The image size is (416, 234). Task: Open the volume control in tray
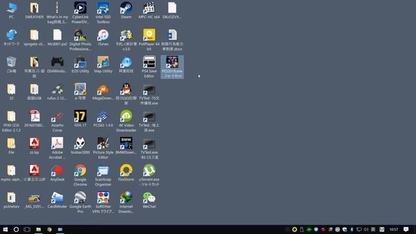point(366,229)
